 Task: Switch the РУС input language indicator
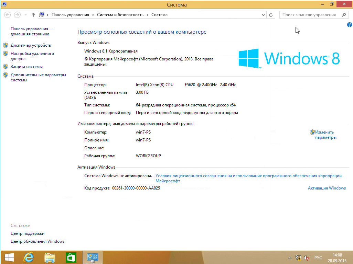[318, 258]
